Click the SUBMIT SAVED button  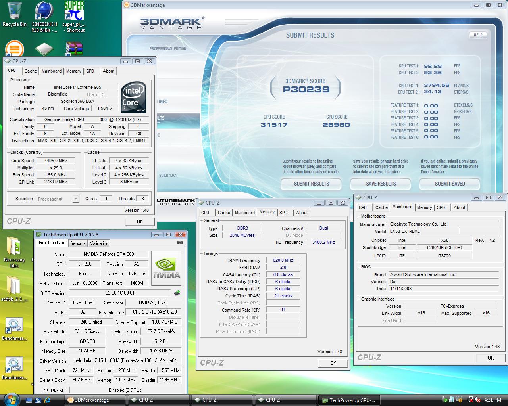(450, 184)
